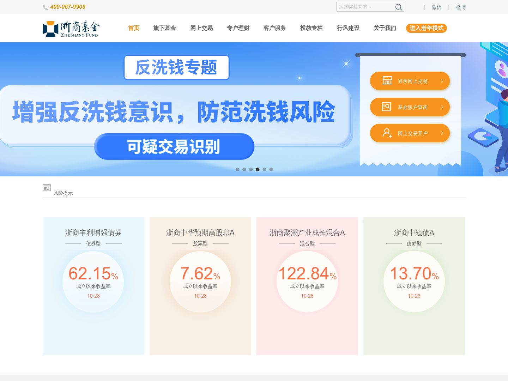Open the 旗下基金 menu
Viewport: 508px width, 381px height.
coord(165,28)
